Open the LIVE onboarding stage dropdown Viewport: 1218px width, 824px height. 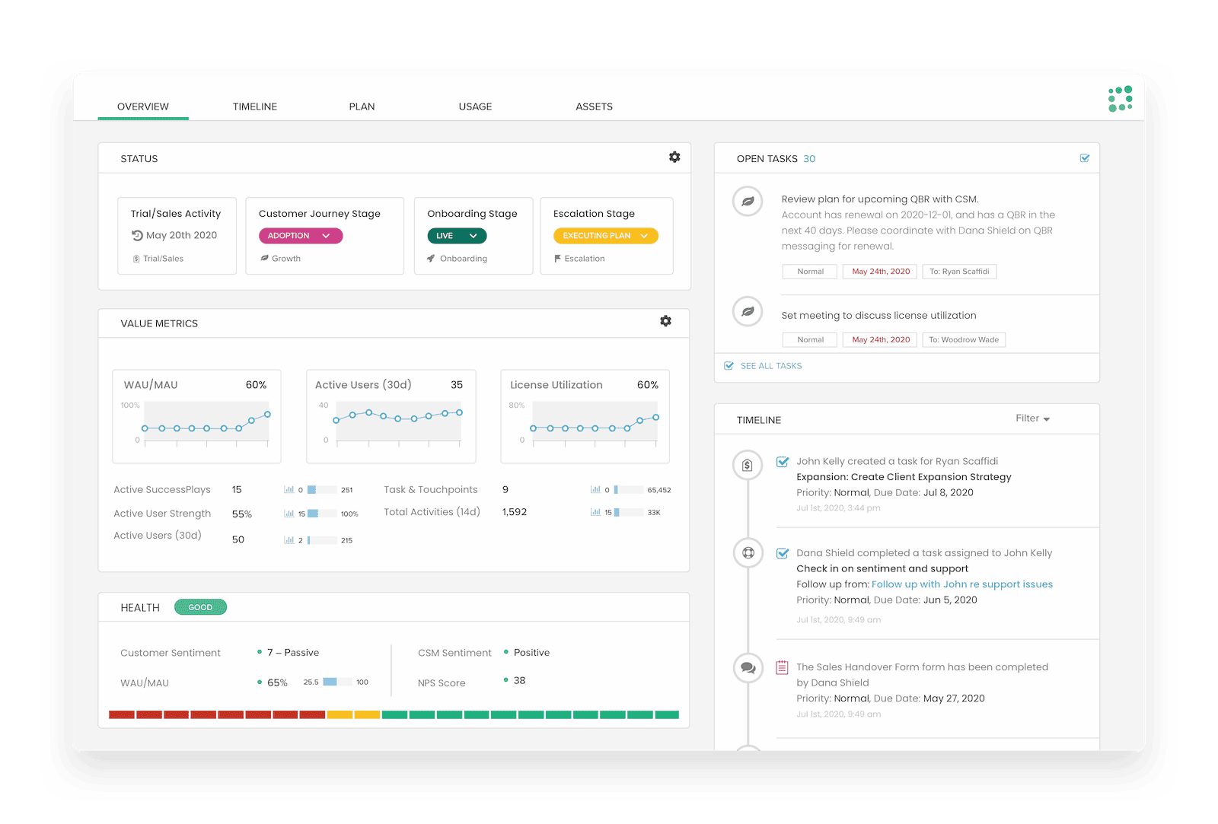point(457,236)
